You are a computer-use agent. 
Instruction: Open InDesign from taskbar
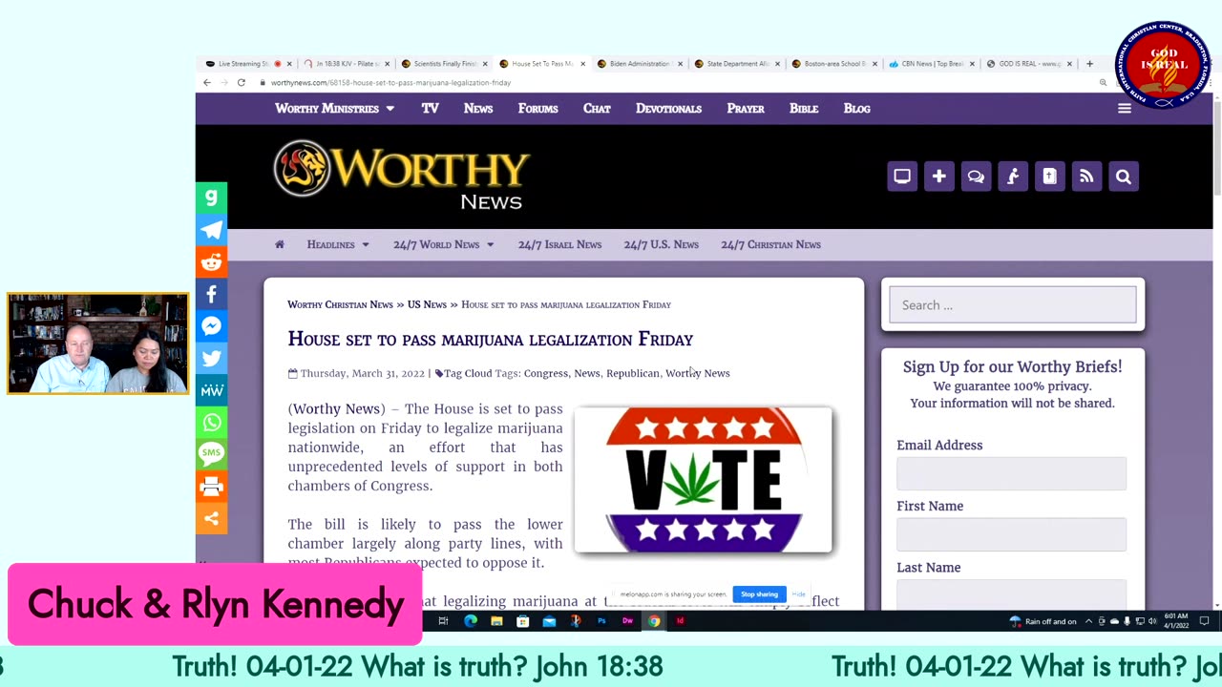click(x=680, y=621)
